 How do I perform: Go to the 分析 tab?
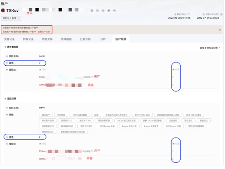(103, 39)
